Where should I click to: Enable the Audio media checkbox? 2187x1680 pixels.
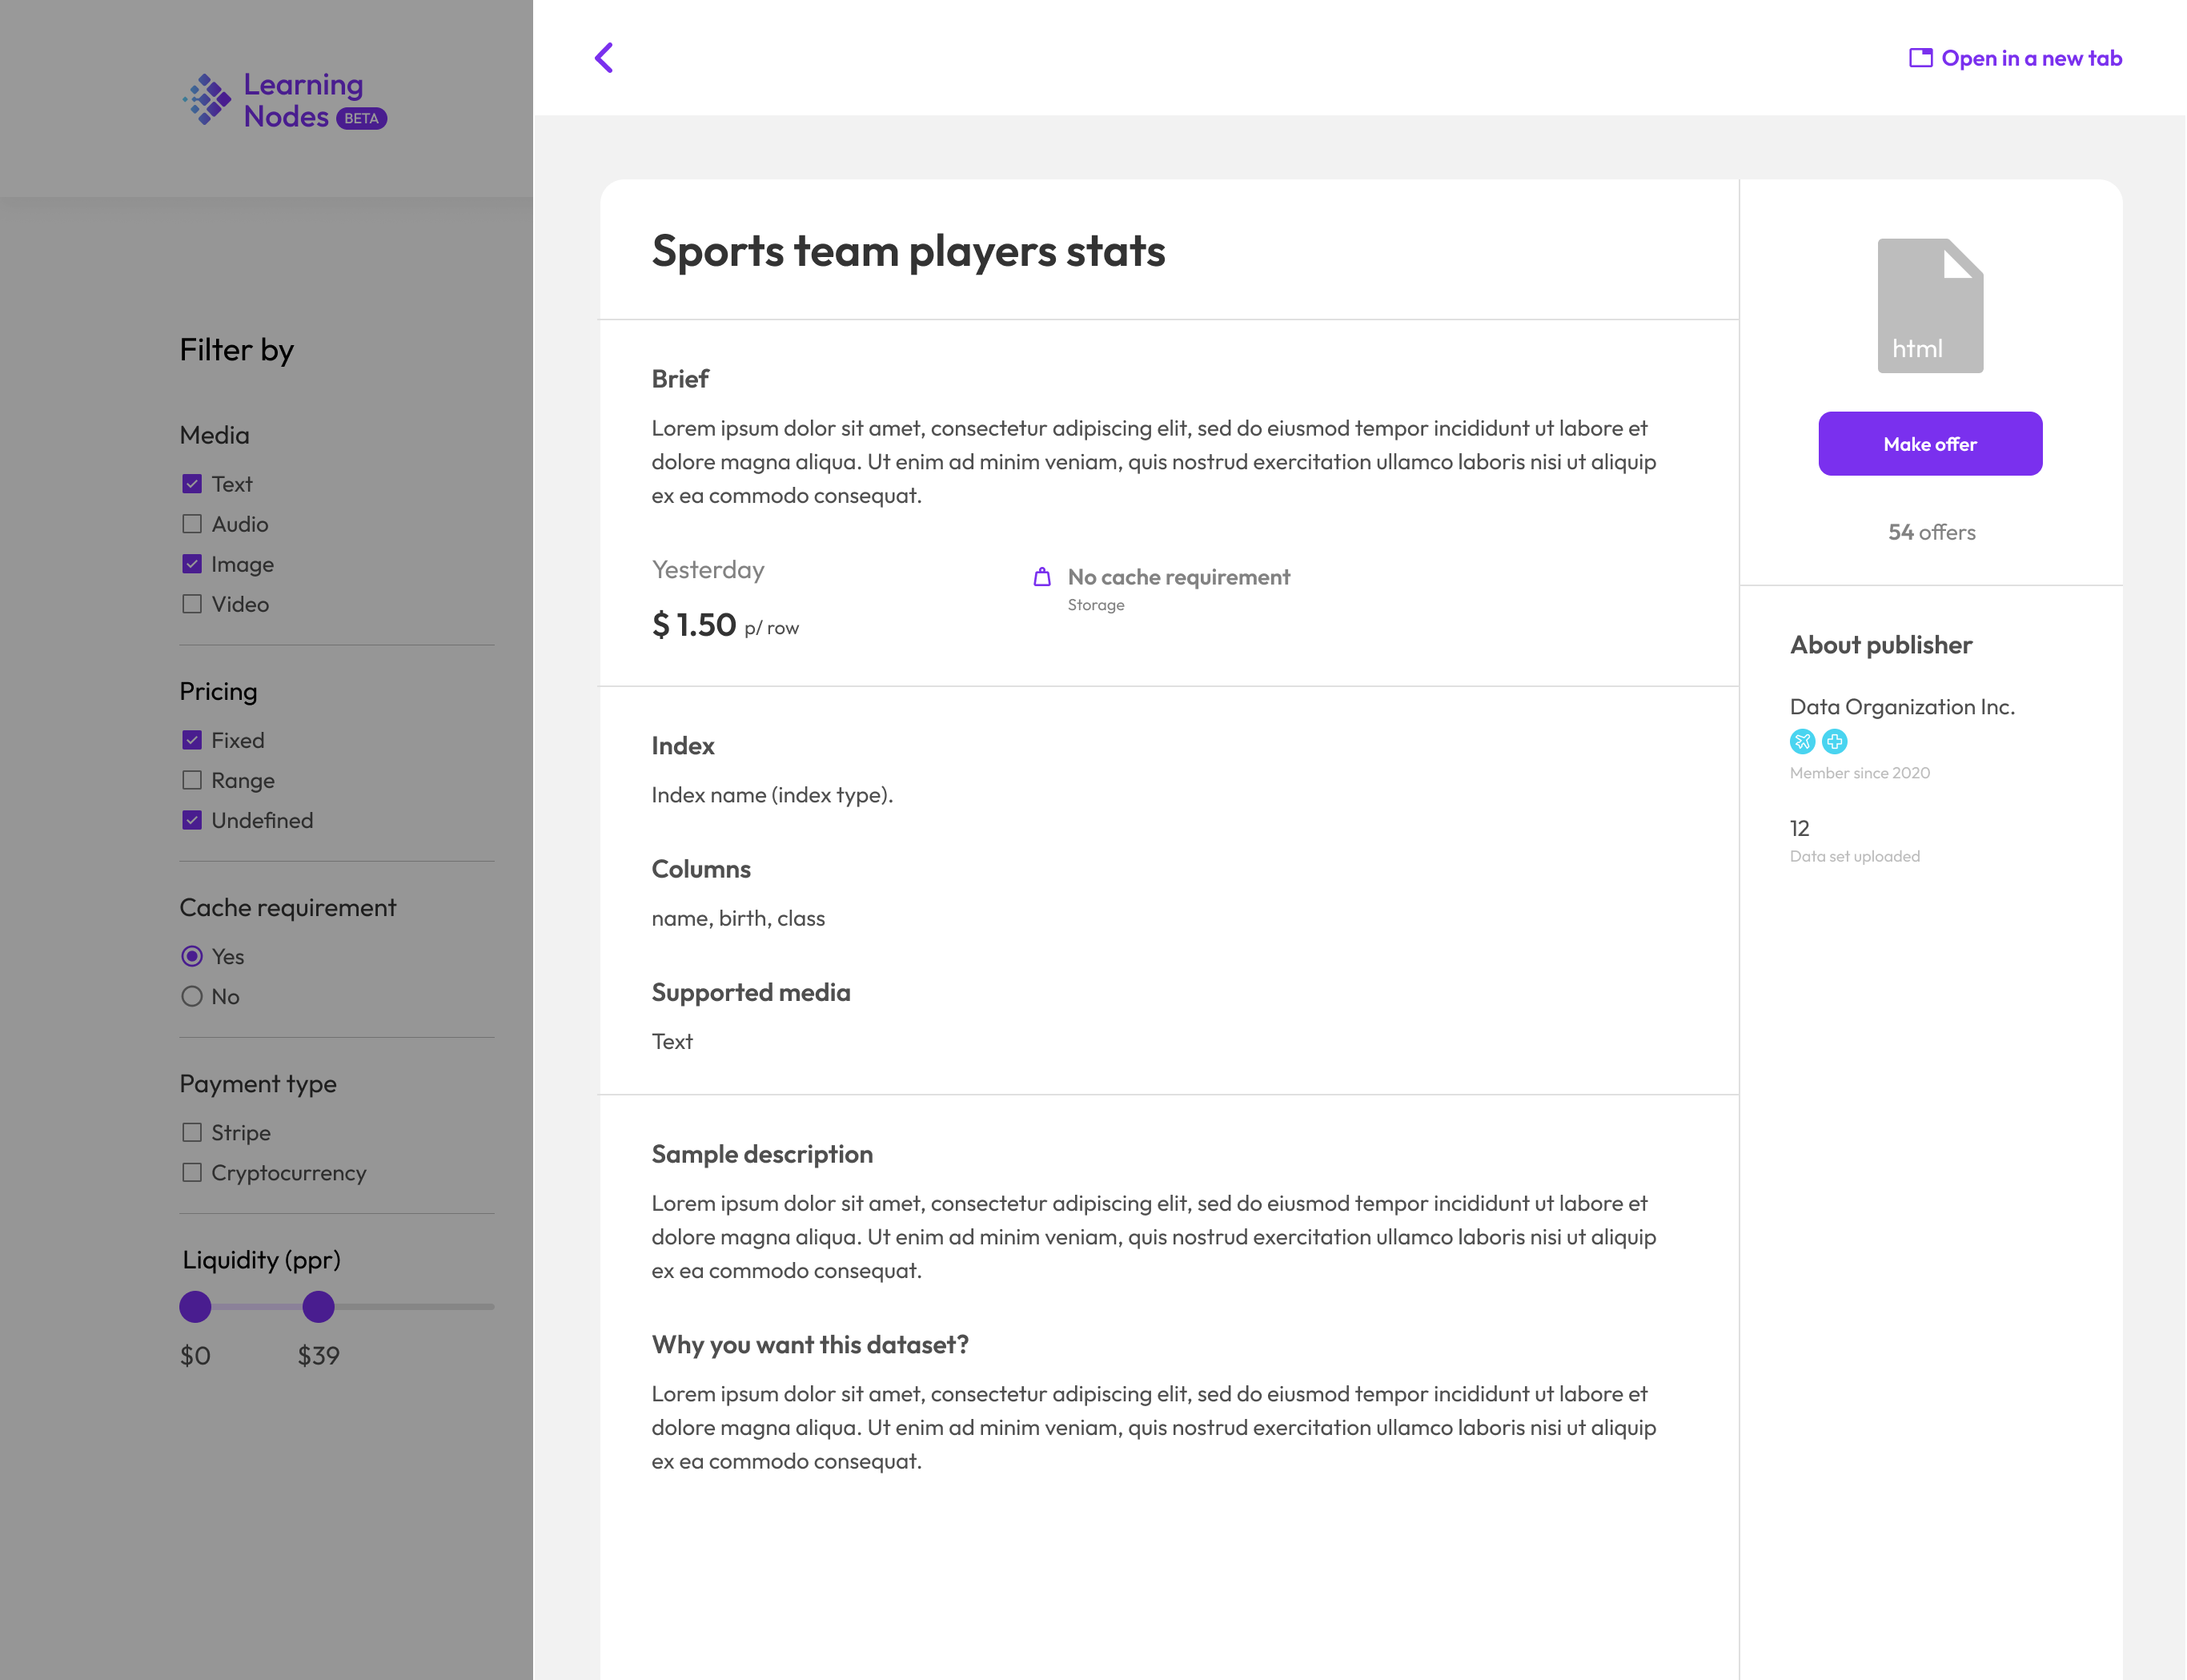[192, 523]
